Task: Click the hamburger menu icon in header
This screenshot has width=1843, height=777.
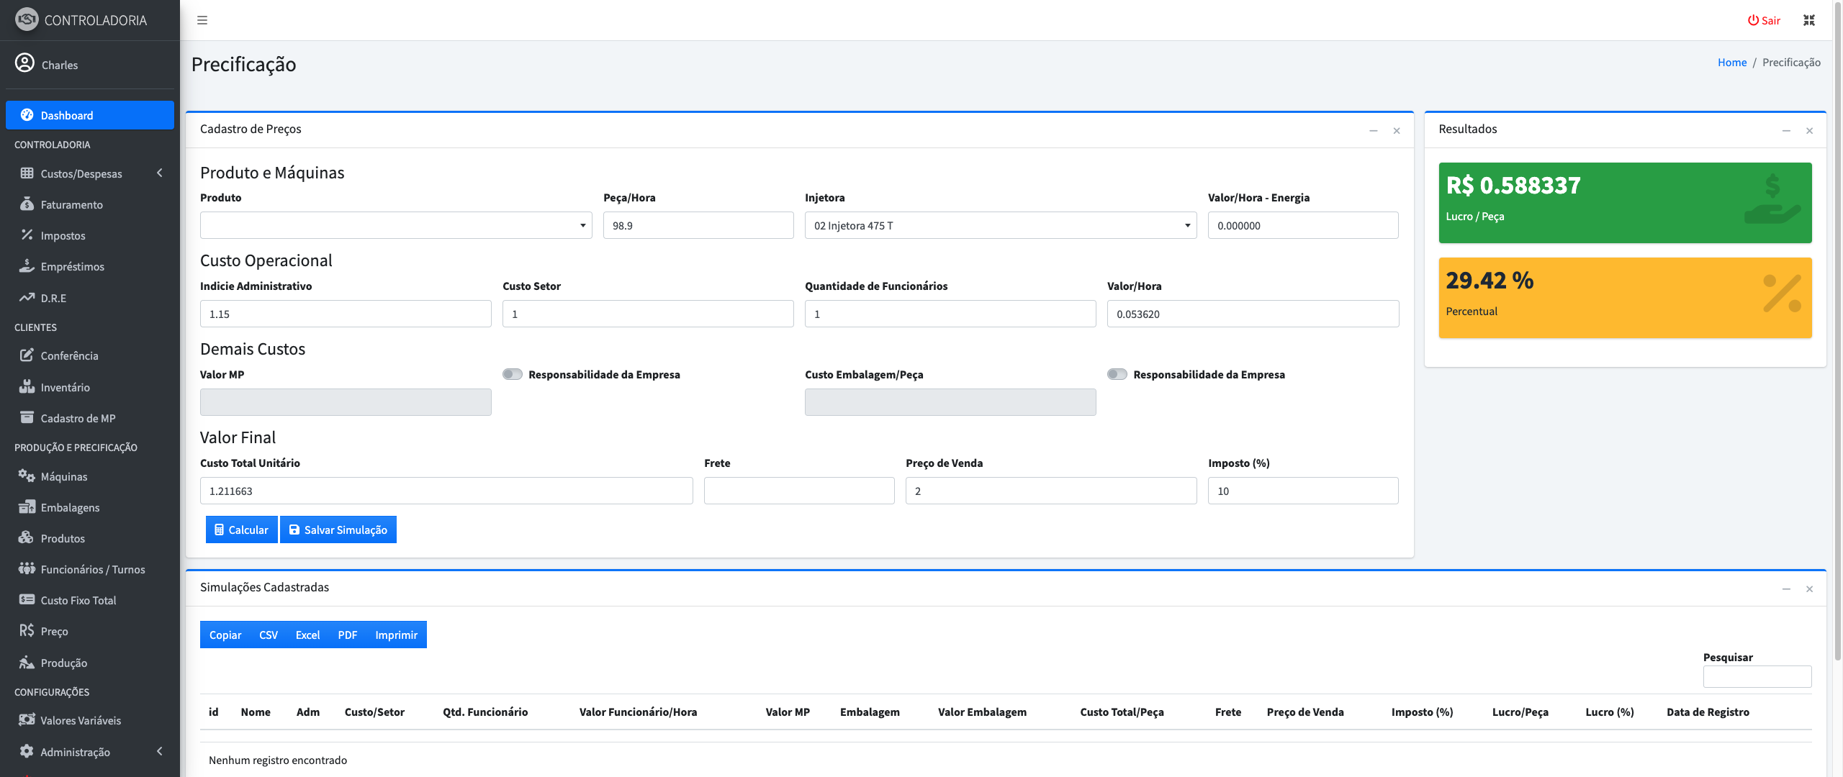Action: (202, 20)
